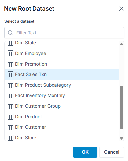Select the Dim Product Subcategory text label

pyautogui.click(x=43, y=85)
